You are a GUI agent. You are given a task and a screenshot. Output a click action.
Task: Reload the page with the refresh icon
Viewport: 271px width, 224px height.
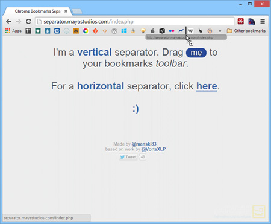click(28, 21)
